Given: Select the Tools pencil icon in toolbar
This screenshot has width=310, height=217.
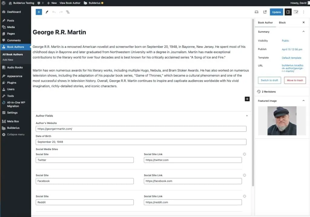Looking at the screenshot, I should coord(47,12).
